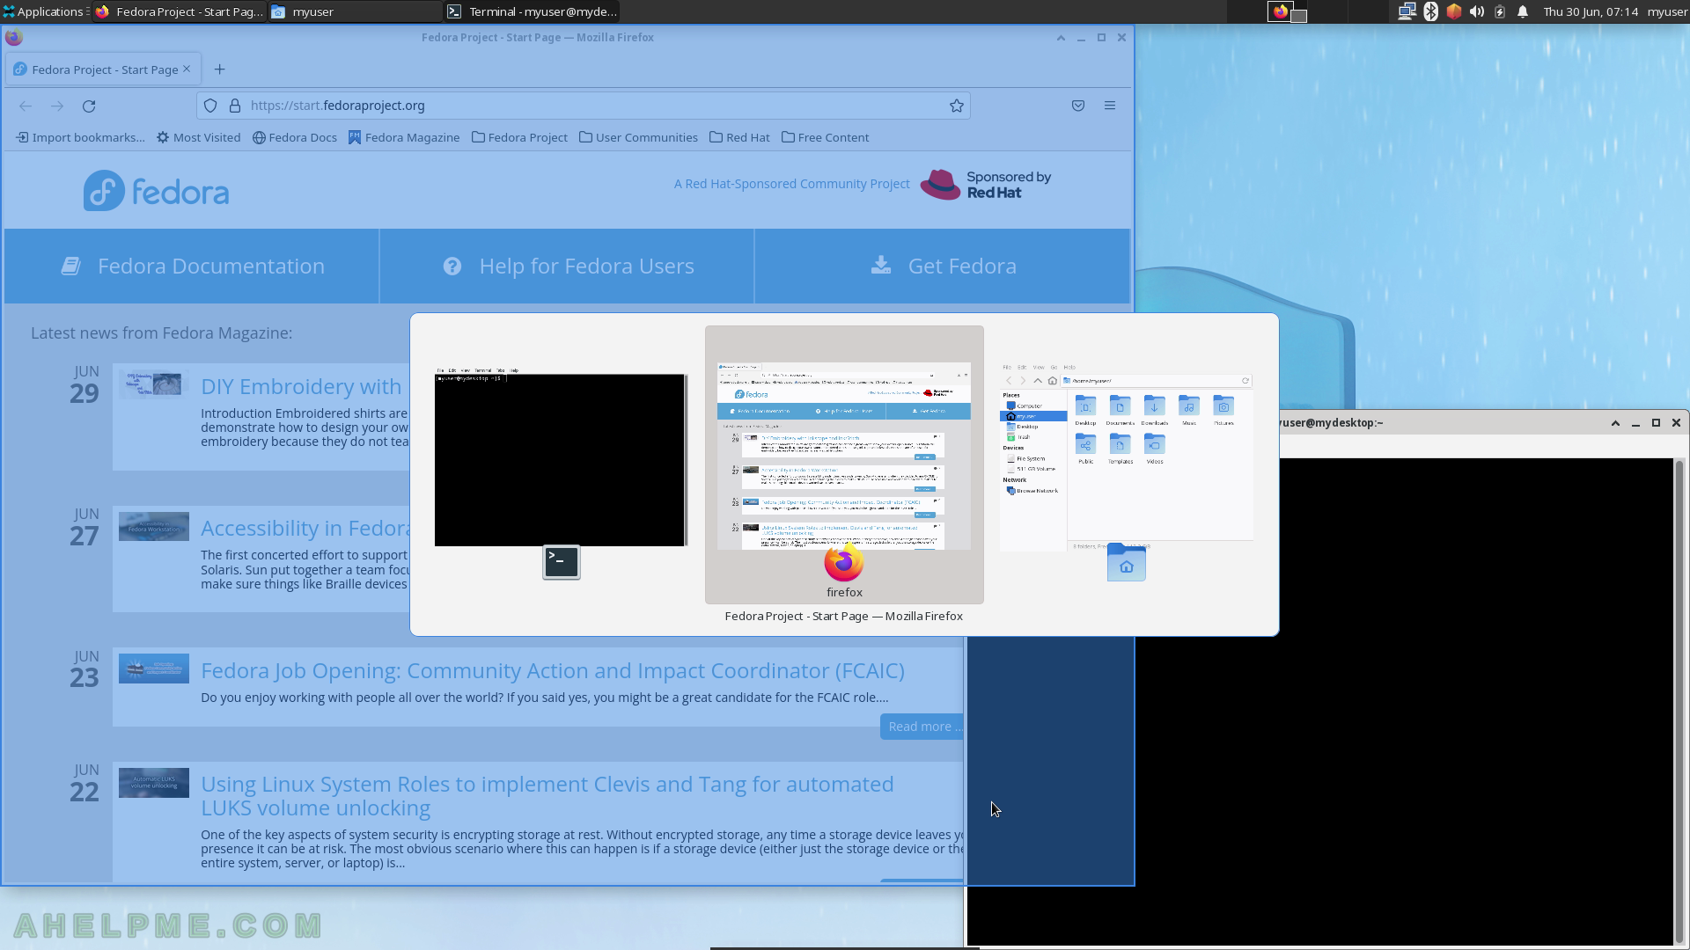Select the Fedora Project - Start Page tab

pos(104,69)
